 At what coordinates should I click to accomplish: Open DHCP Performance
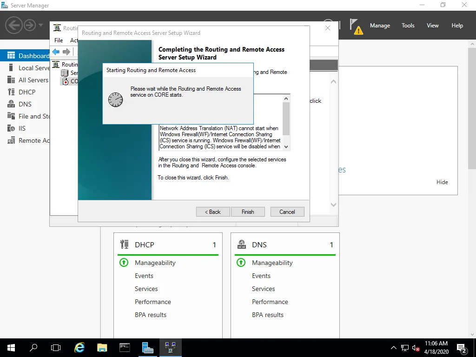pyautogui.click(x=152, y=302)
